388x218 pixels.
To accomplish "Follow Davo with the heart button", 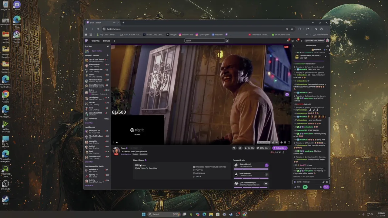I will pyautogui.click(x=234, y=148).
